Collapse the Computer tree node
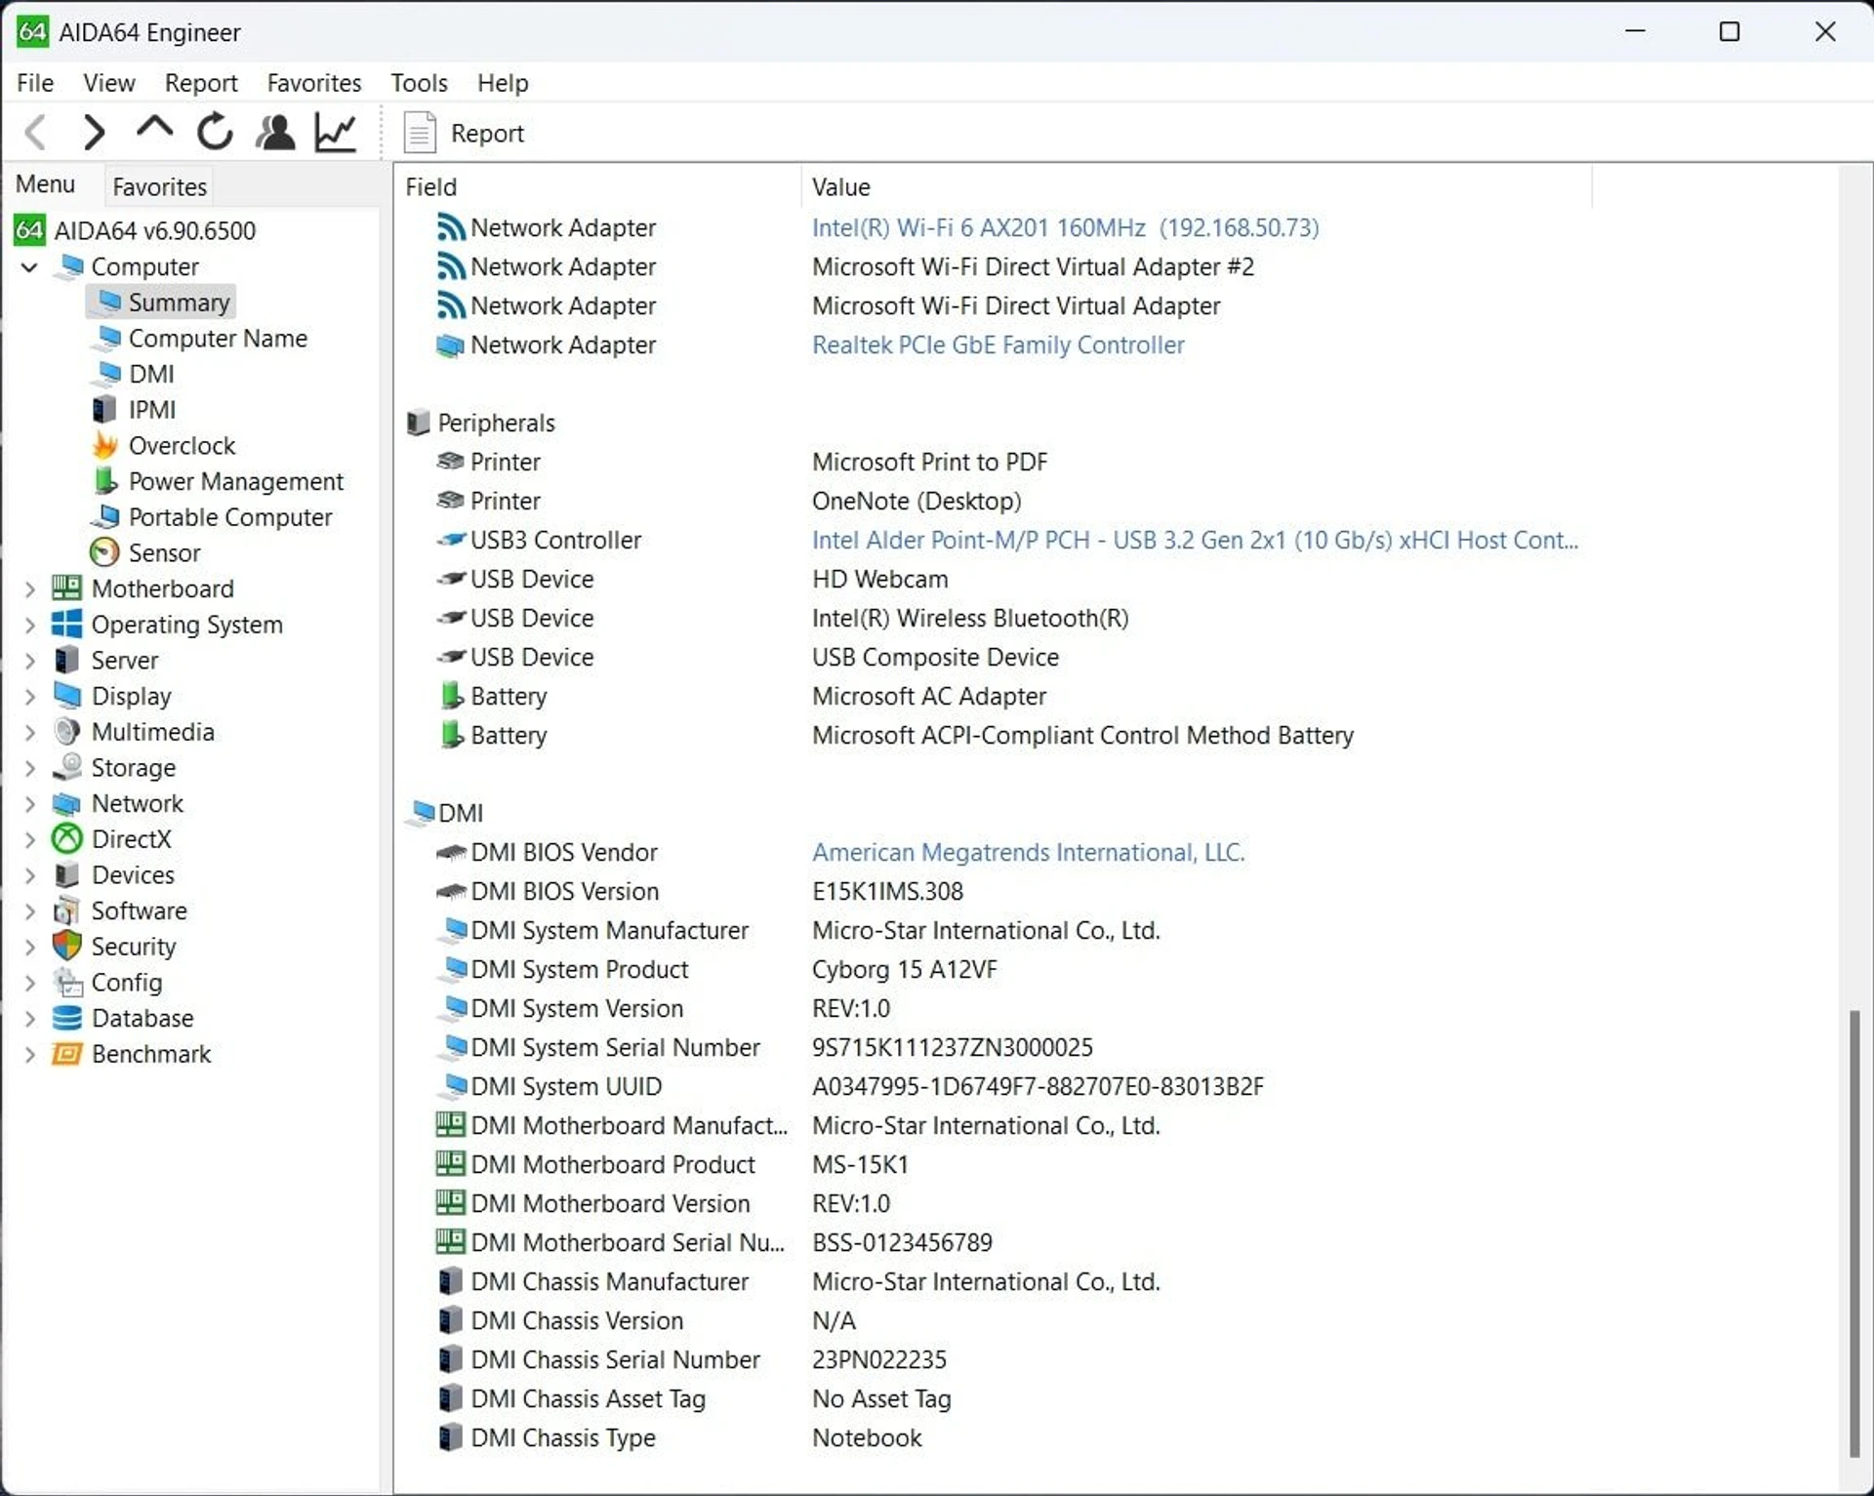This screenshot has height=1496, width=1874. pos(29,266)
